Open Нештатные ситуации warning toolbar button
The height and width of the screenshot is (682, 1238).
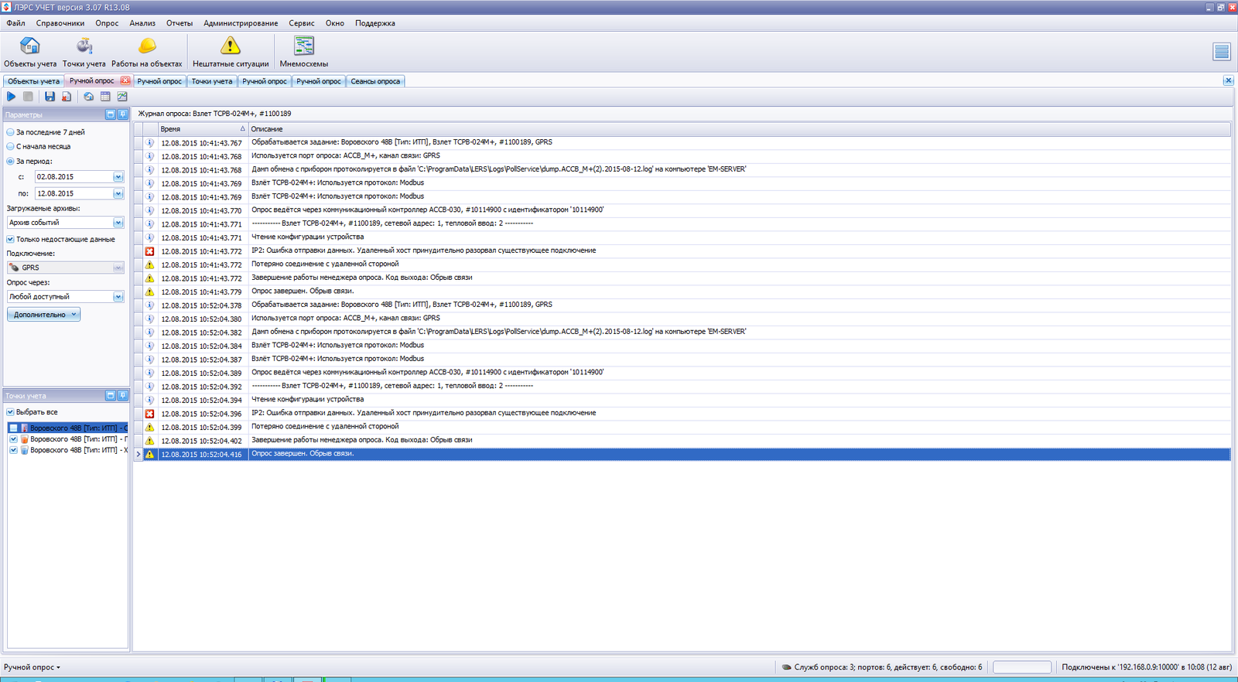pyautogui.click(x=231, y=53)
